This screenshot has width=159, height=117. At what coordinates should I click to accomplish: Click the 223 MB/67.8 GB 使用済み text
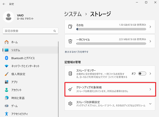pyautogui.click(x=132, y=39)
